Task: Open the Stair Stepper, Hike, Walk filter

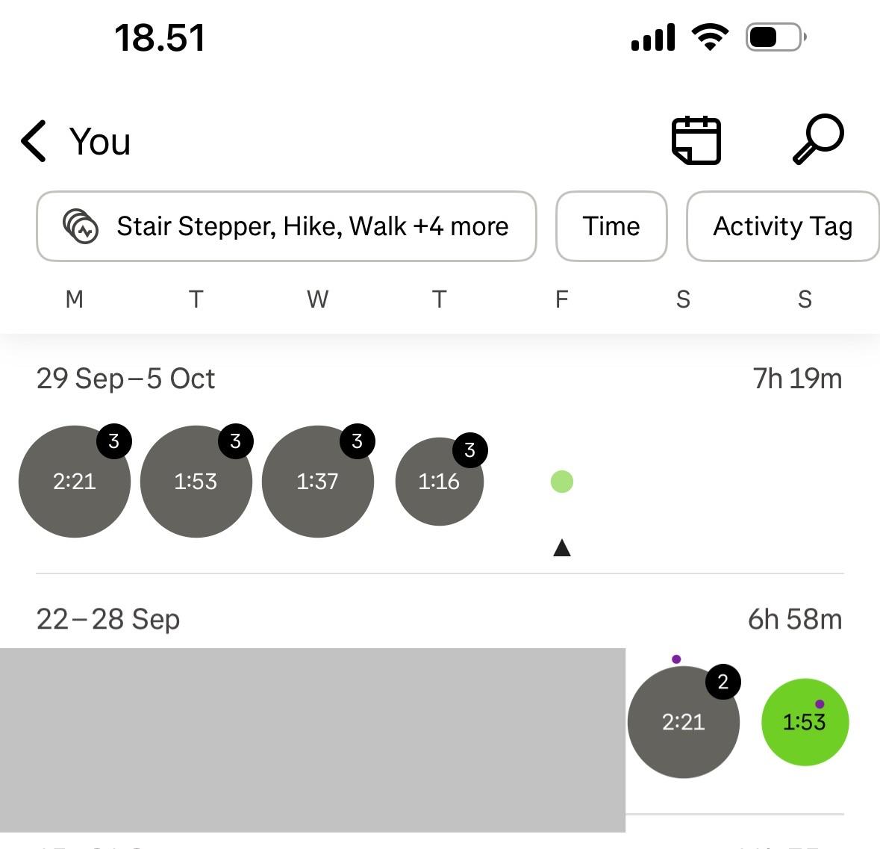Action: [x=312, y=226]
